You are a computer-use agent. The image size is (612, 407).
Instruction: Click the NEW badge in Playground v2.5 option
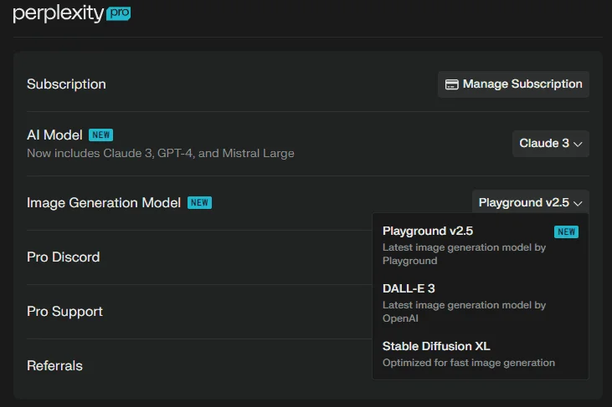(566, 231)
